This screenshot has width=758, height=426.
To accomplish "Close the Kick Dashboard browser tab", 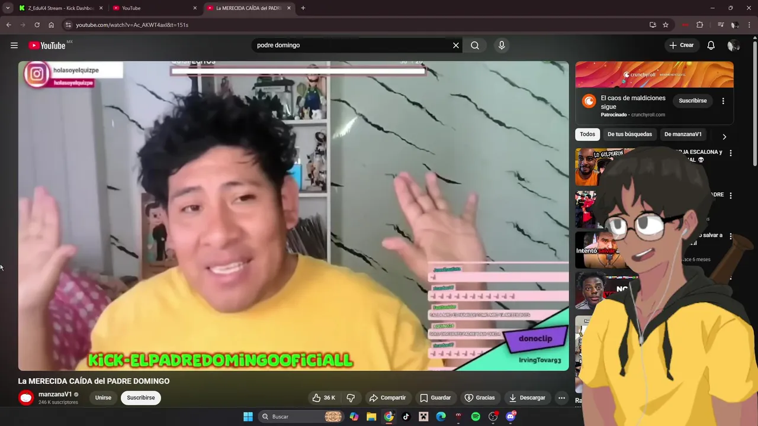I will (101, 8).
